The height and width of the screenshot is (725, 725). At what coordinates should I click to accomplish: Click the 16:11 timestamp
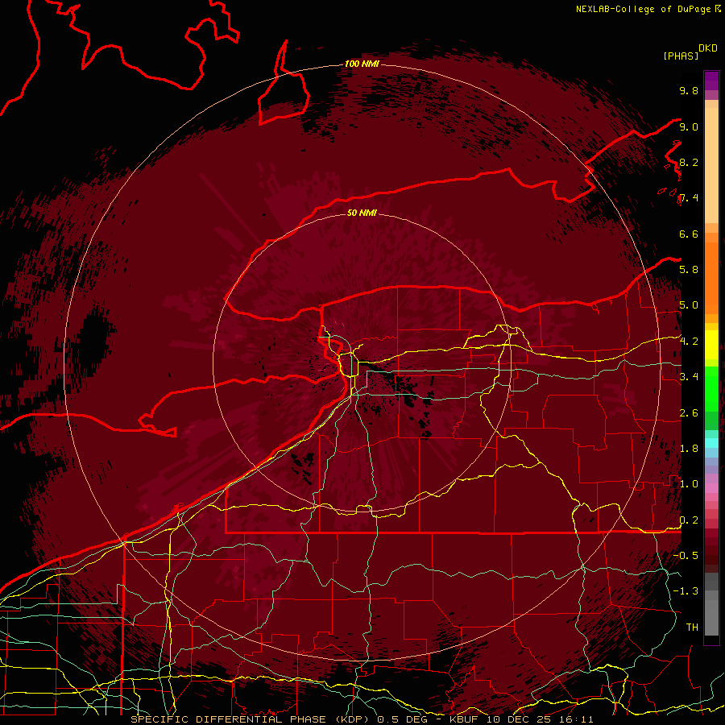pyautogui.click(x=578, y=719)
